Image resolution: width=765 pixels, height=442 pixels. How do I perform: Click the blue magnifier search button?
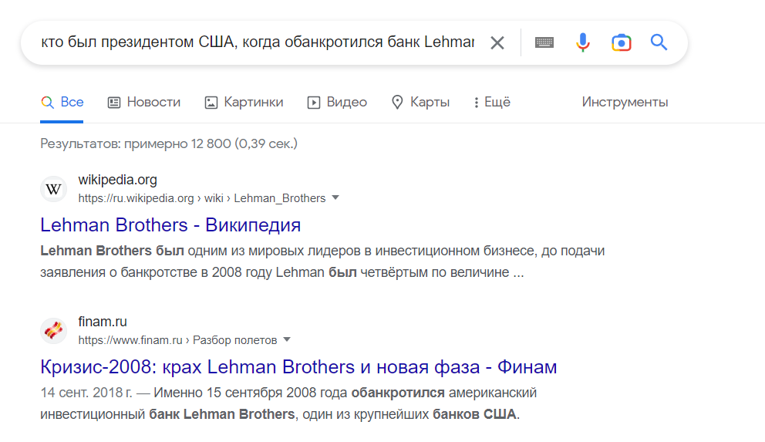tap(659, 42)
